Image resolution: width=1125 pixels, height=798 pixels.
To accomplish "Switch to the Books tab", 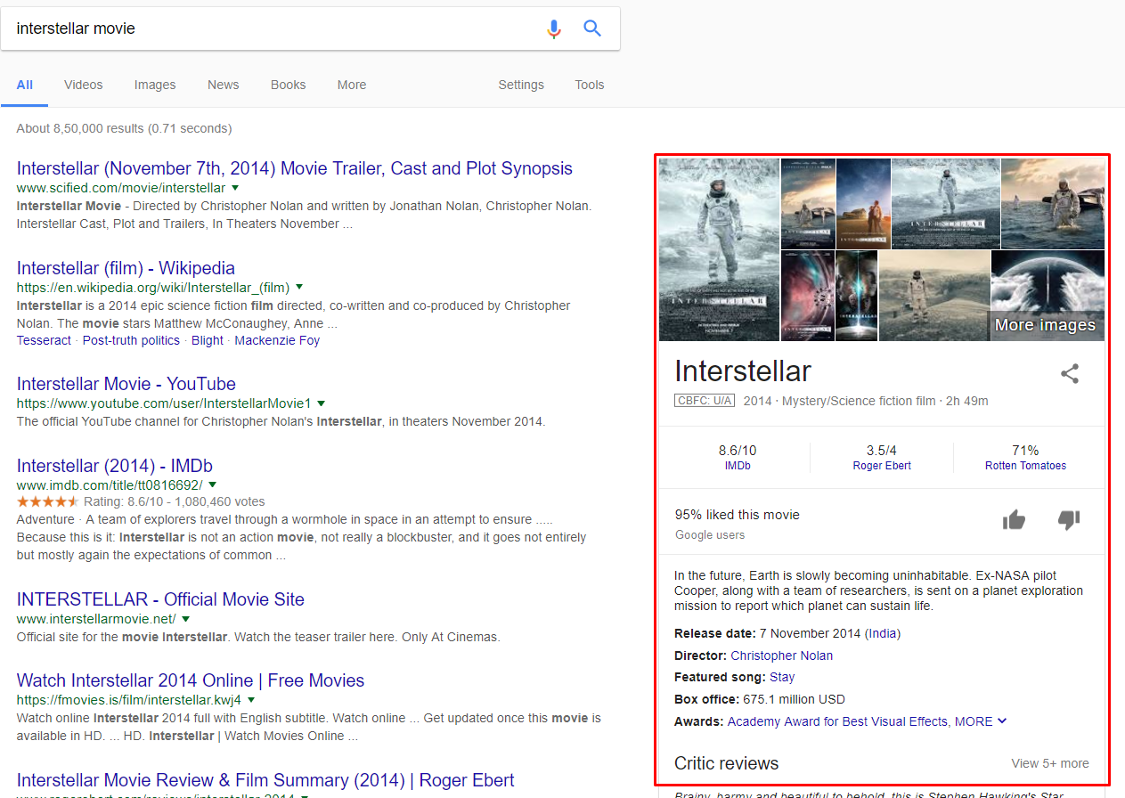I will (289, 85).
